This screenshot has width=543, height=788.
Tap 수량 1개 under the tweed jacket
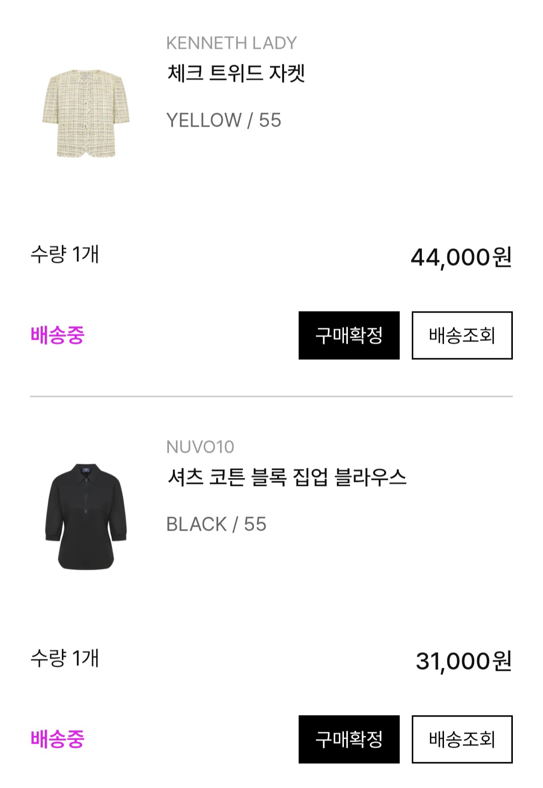(x=64, y=254)
